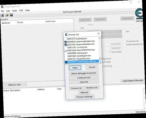The width and height of the screenshot is (146, 118).
Task: Click the Description column header
Action: 15,90
